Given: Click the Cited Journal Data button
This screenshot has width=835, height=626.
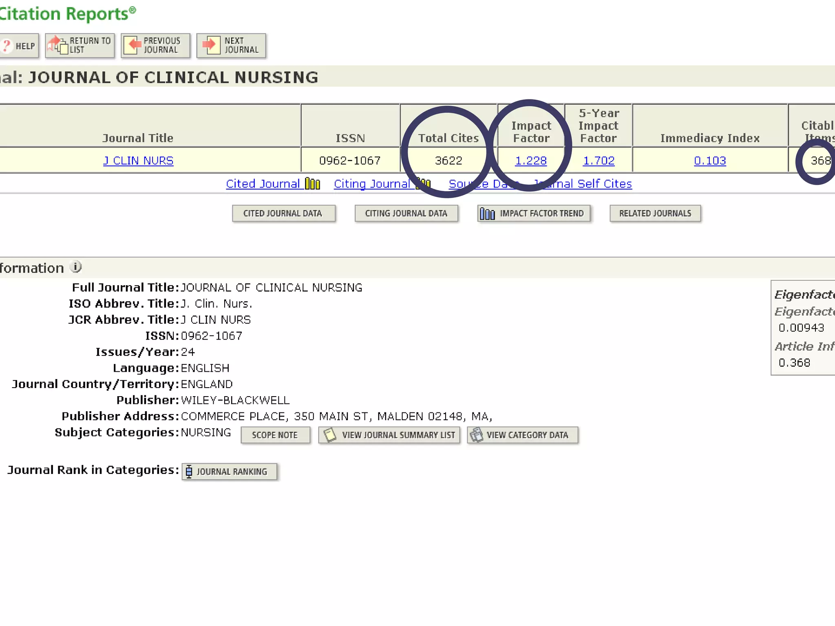Looking at the screenshot, I should (x=284, y=214).
